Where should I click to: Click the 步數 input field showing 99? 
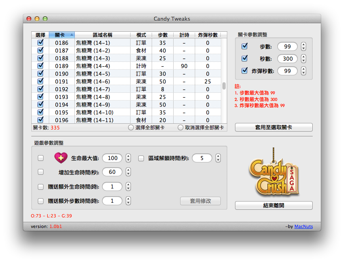click(287, 46)
